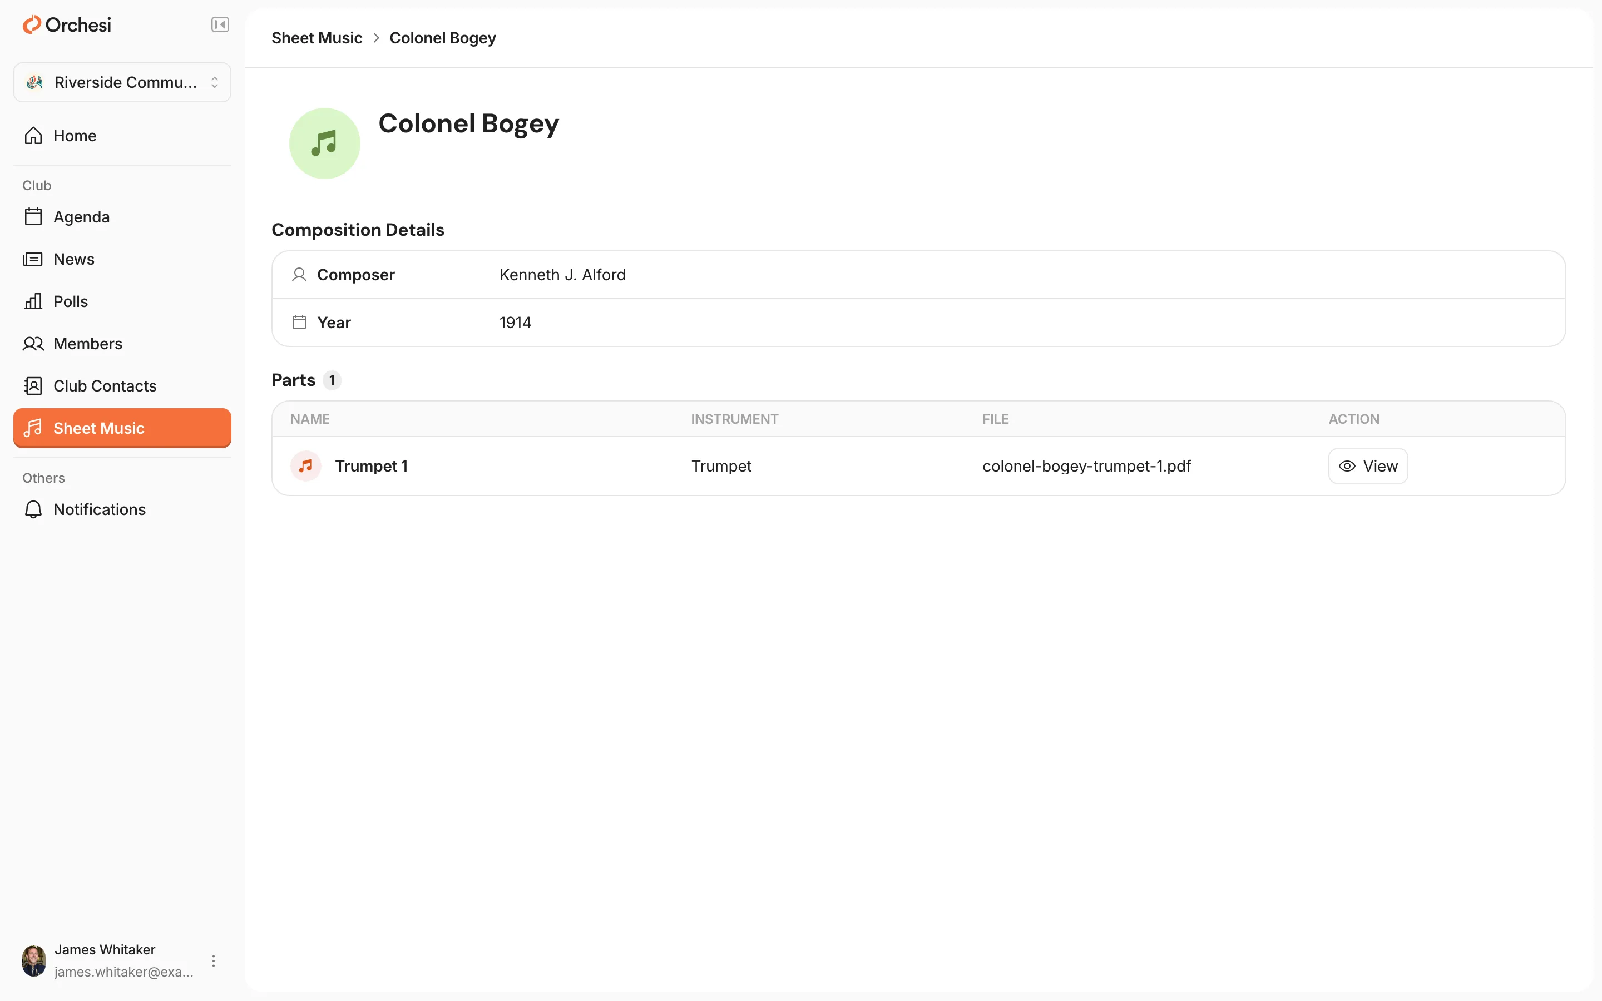The width and height of the screenshot is (1602, 1001).
Task: Select Sheet Music in sidebar
Action: point(122,428)
